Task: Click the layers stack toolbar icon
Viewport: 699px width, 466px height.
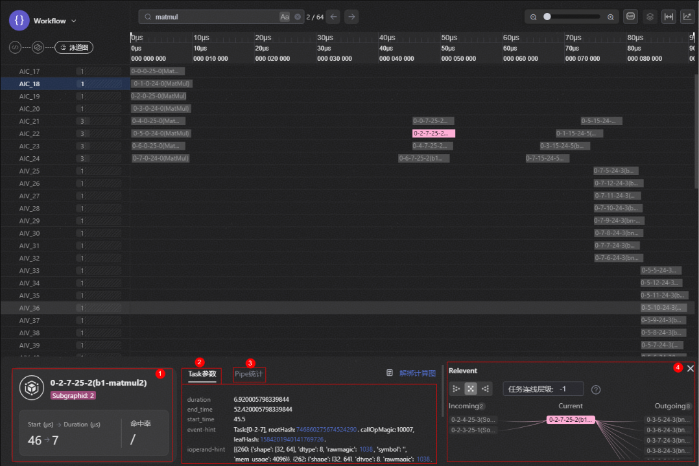Action: pyautogui.click(x=650, y=17)
